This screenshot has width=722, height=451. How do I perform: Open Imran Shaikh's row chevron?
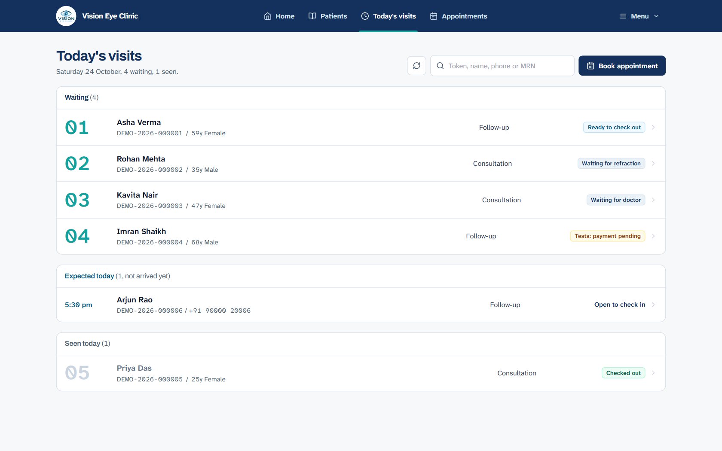(x=653, y=236)
